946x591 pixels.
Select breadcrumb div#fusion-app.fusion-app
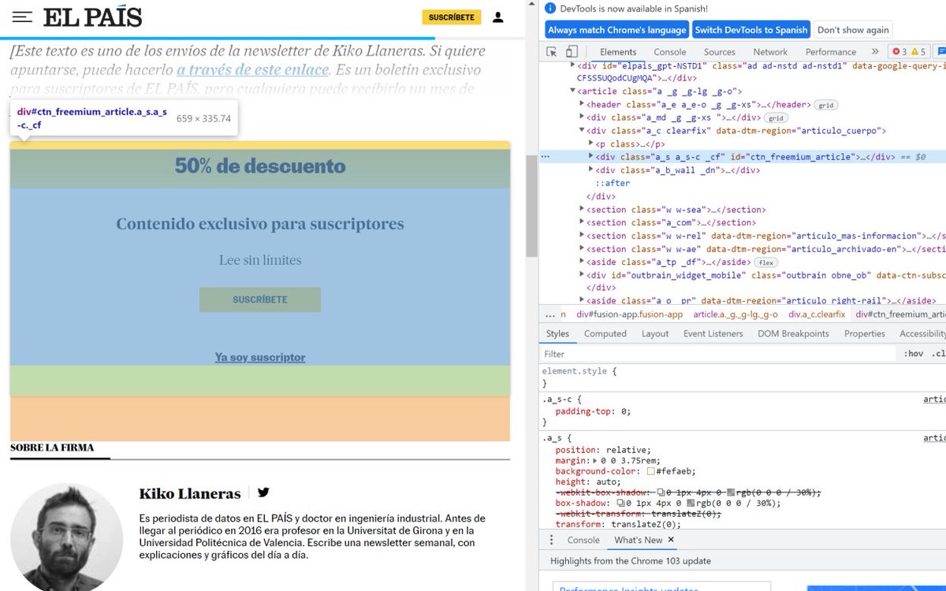[630, 314]
